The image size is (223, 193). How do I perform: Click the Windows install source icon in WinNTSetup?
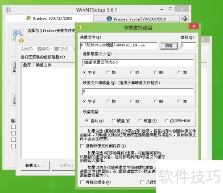pos(18,35)
